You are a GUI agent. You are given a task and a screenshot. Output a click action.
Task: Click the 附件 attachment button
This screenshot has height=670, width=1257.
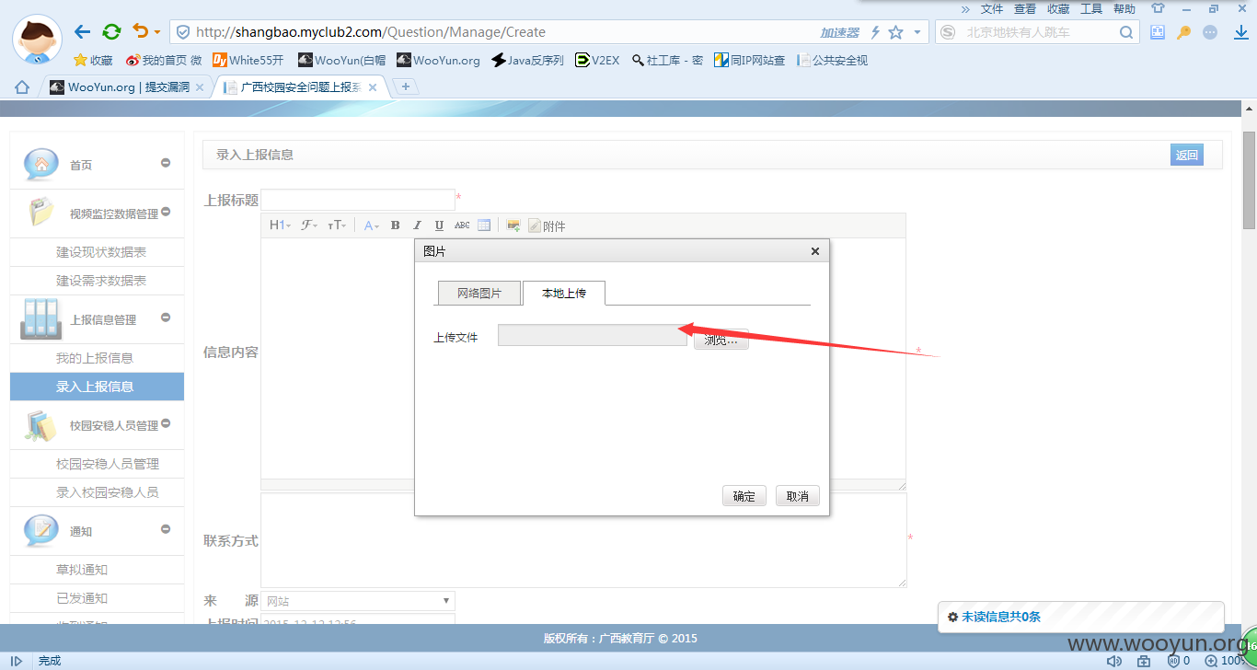[547, 225]
